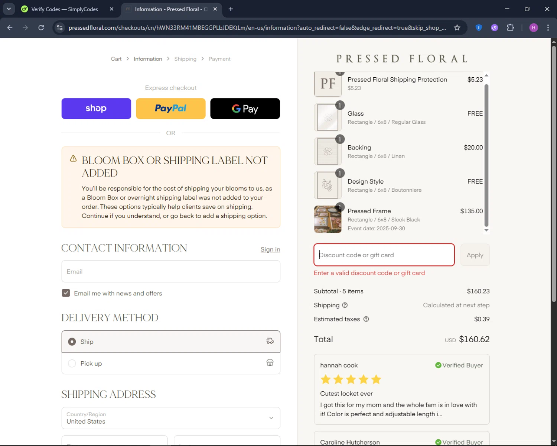Click the Pressed Floral Shipping Protection thumbnail
This screenshot has width=557, height=446.
point(328,84)
